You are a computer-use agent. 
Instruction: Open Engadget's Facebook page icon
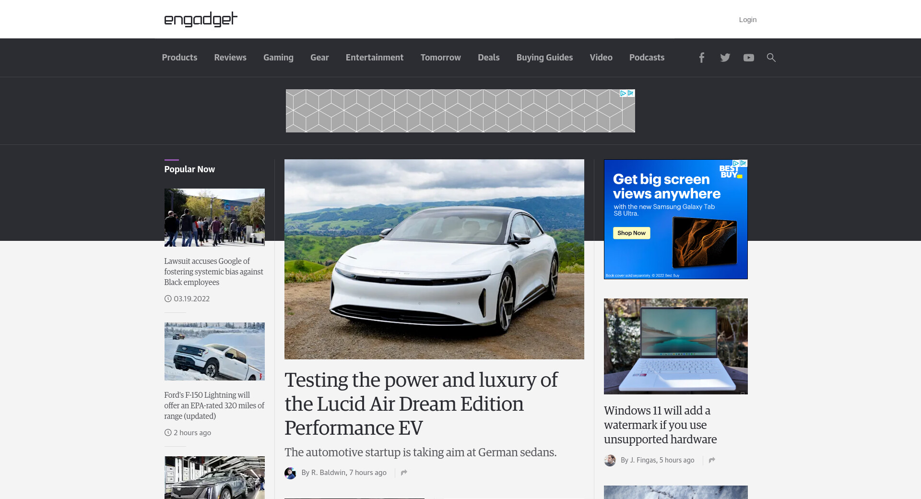pos(701,58)
